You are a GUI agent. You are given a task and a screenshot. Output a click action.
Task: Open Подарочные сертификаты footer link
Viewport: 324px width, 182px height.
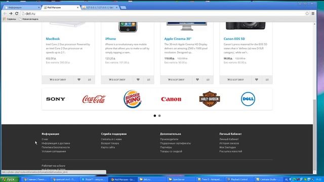point(176,143)
